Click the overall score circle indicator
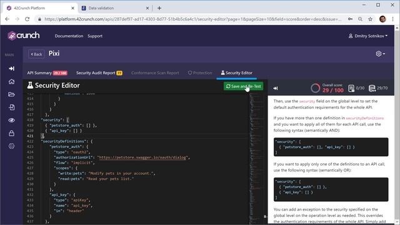Viewport: 400px width, 225px height. (315, 88)
